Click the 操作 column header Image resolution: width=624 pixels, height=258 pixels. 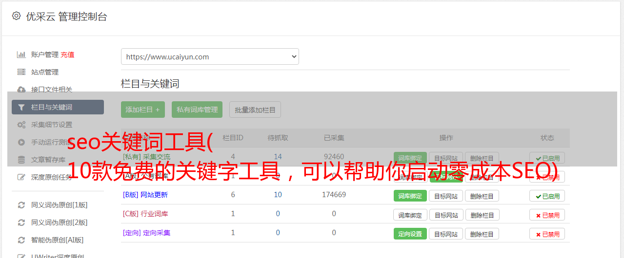pyautogui.click(x=446, y=138)
